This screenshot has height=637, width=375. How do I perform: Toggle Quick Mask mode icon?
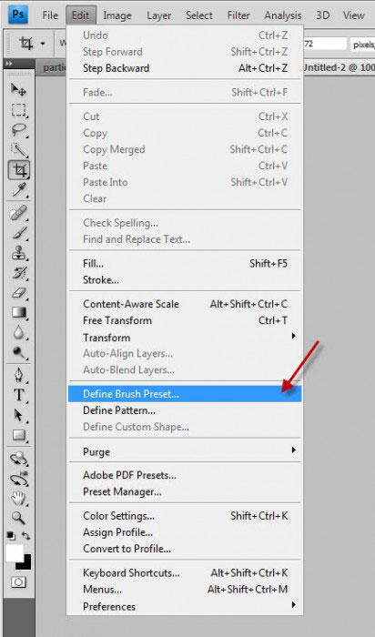pyautogui.click(x=18, y=582)
